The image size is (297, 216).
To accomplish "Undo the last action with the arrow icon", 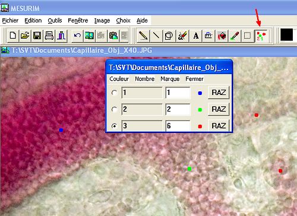I will [x=77, y=36].
